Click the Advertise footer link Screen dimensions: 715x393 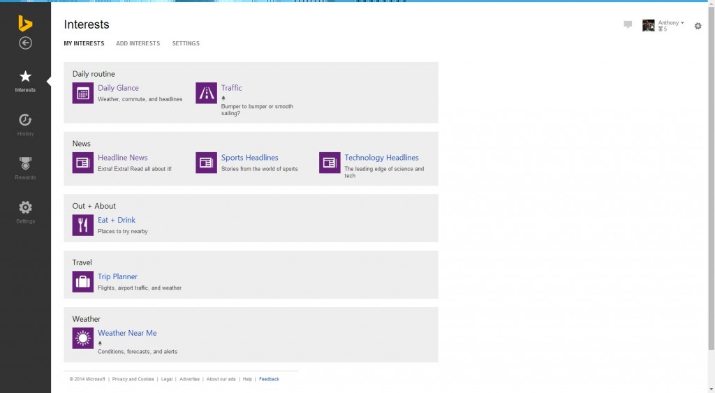pyautogui.click(x=190, y=379)
